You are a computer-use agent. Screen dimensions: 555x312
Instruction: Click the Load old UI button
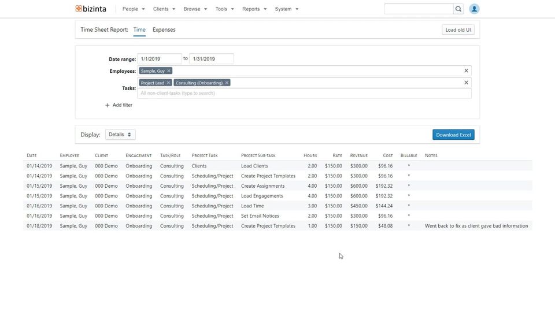click(x=458, y=29)
